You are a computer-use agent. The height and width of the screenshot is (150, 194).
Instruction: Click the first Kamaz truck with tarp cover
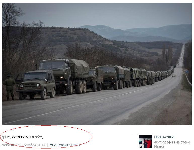pyautogui.click(x=64, y=76)
